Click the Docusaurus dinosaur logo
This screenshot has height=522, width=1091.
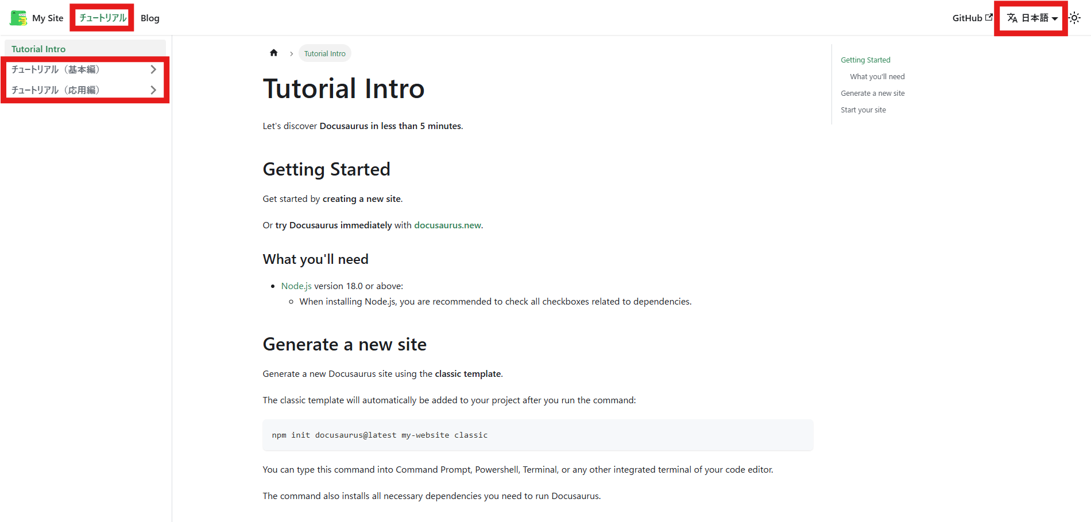click(18, 18)
